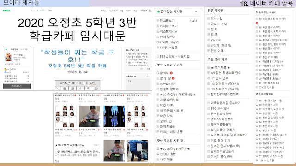Screen dimensions: 296x166
Task: Open 과학 수업자료 board
Action: pos(169,100)
